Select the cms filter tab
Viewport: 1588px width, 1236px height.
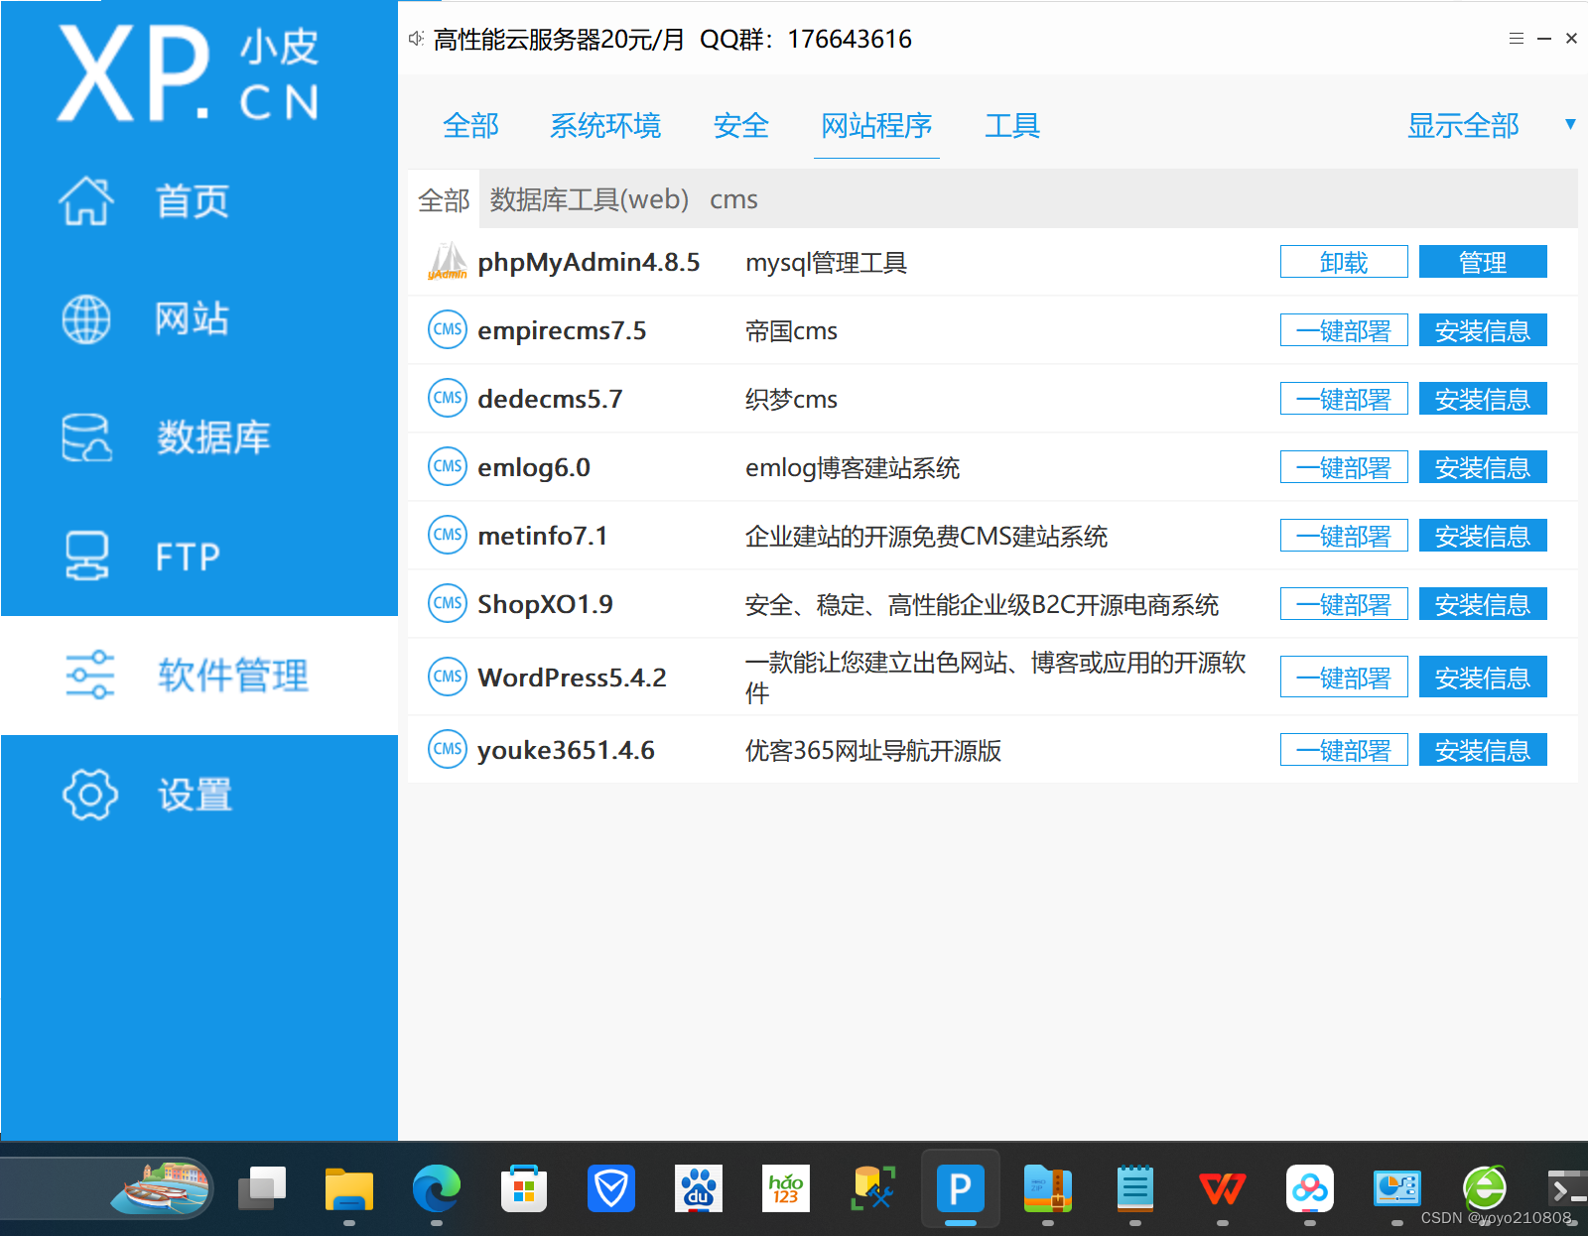pos(733,198)
